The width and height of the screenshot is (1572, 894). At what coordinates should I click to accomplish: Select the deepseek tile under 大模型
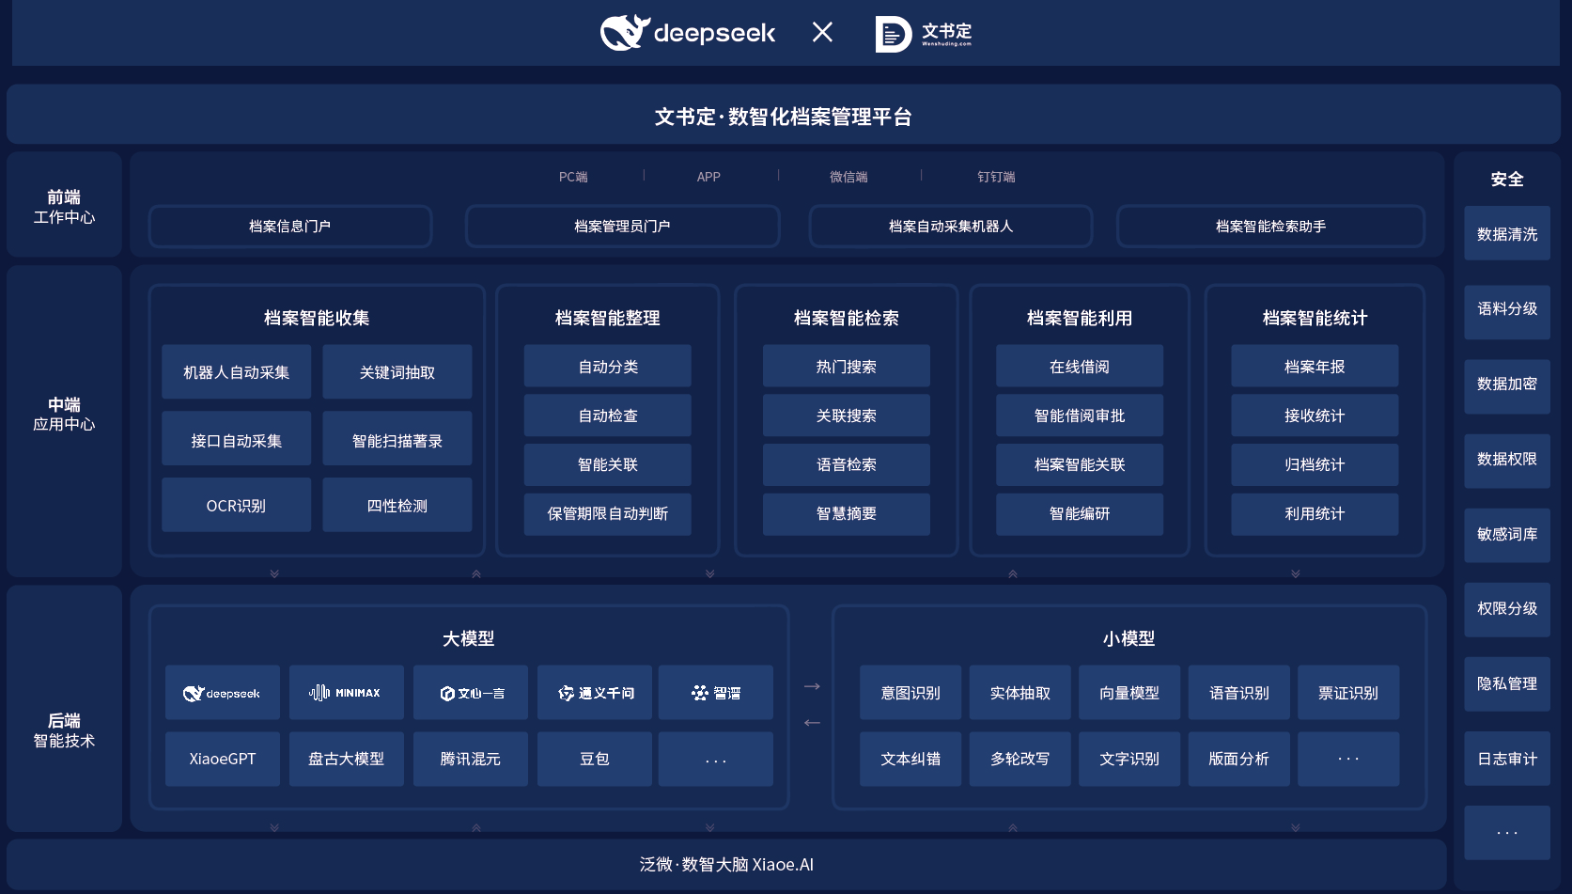coord(223,693)
